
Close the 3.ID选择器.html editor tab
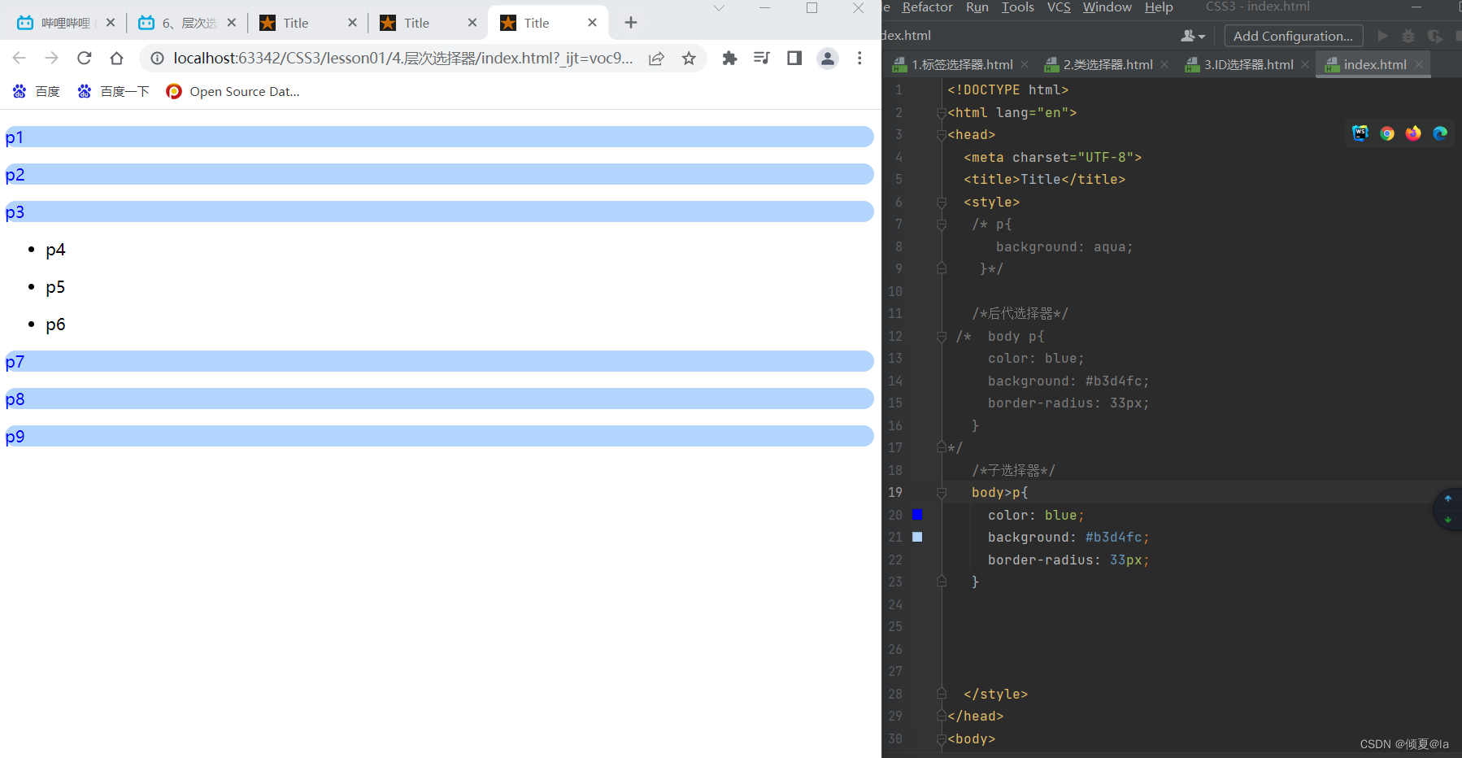[1305, 64]
